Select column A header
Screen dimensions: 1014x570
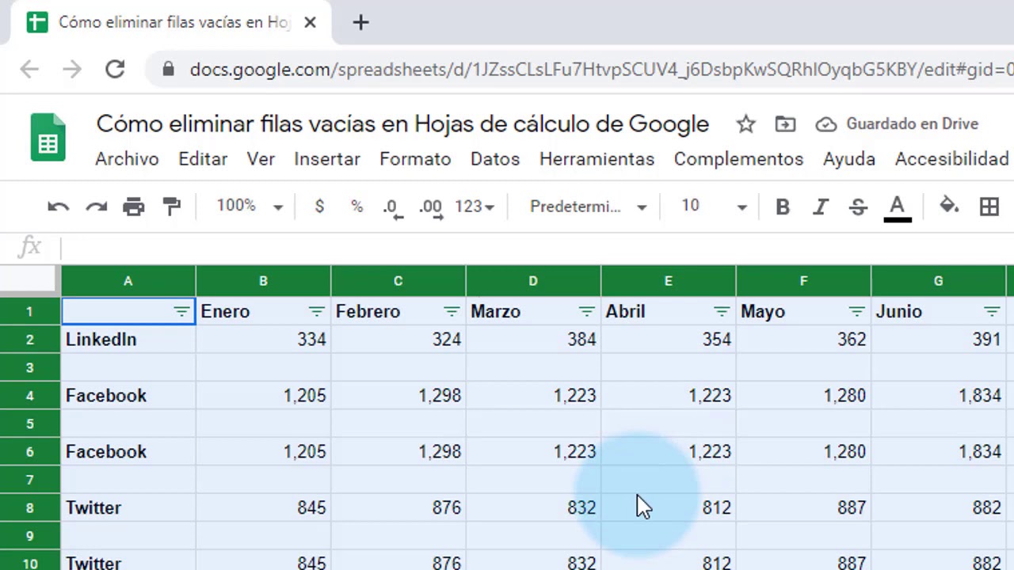128,281
